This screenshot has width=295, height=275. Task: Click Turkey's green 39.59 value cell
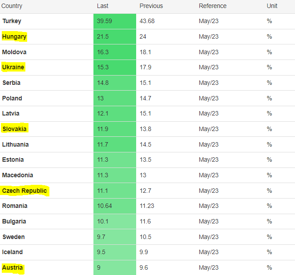pyautogui.click(x=114, y=21)
